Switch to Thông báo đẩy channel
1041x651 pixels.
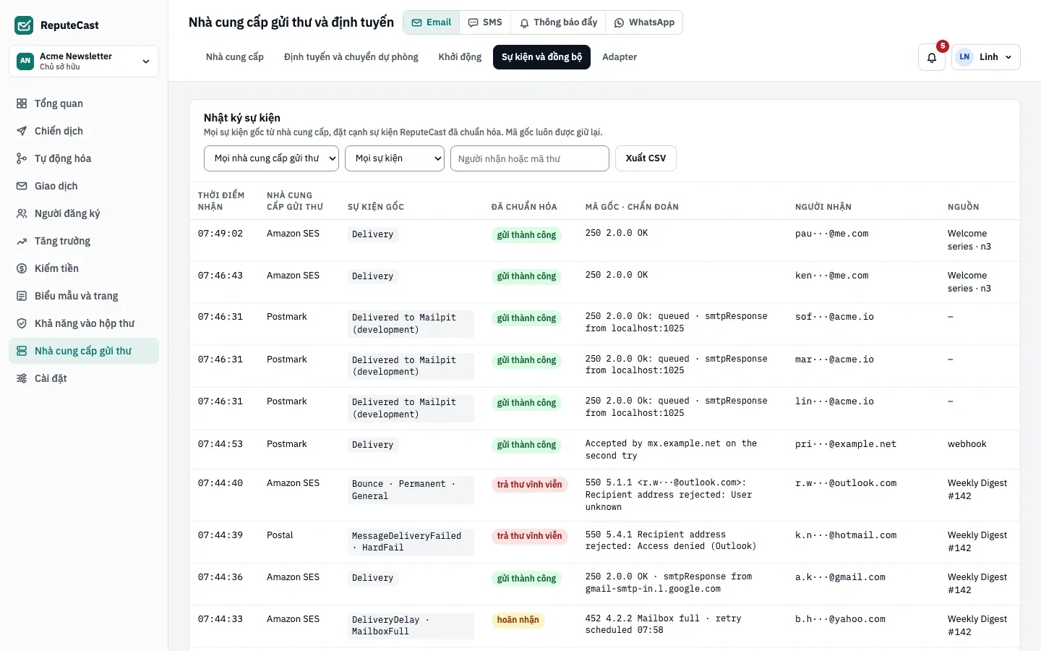[x=559, y=22]
